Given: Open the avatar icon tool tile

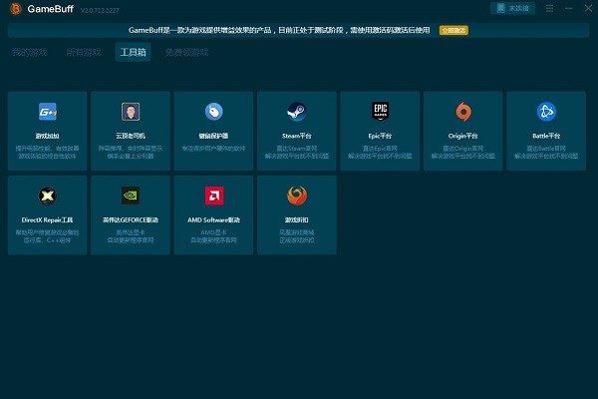Looking at the screenshot, I should (x=131, y=112).
